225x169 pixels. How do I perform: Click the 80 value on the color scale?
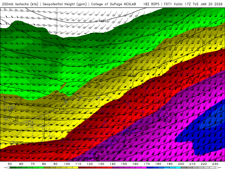click(x=44, y=164)
